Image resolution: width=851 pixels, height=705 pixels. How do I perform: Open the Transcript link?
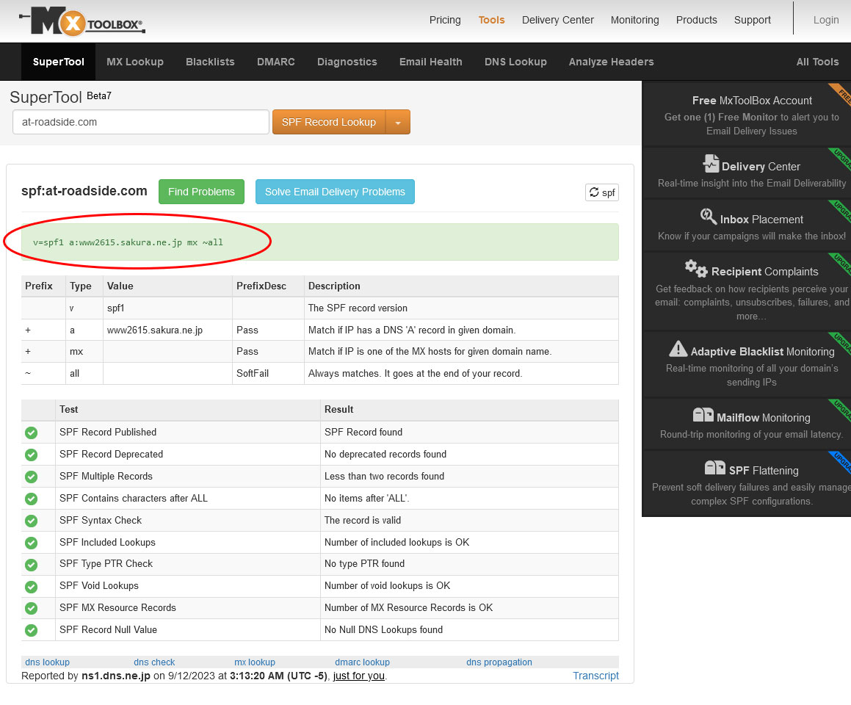point(595,676)
